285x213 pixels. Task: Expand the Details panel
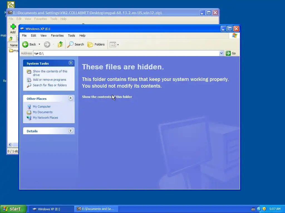click(71, 131)
